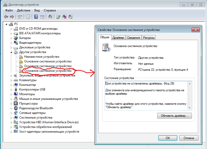
Task: Open the Справка menu
Action: tap(49, 10)
